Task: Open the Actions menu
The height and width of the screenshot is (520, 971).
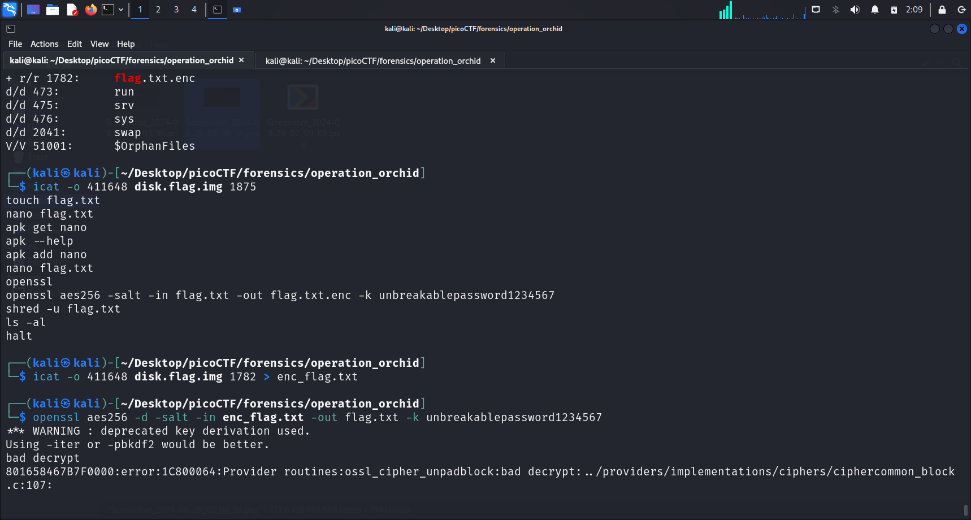Action: pyautogui.click(x=44, y=44)
